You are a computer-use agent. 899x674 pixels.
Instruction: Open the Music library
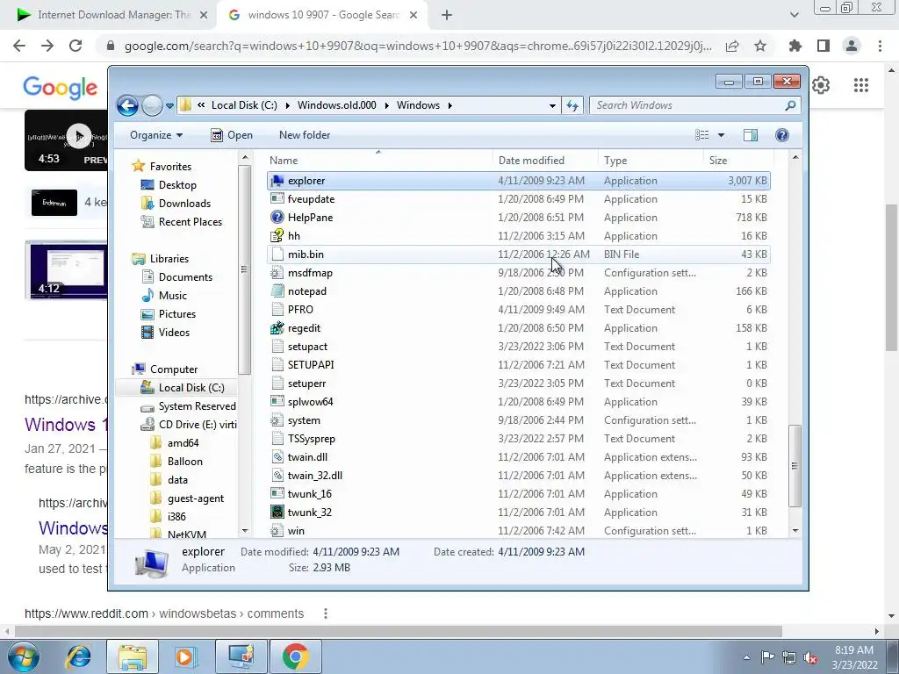tap(172, 296)
